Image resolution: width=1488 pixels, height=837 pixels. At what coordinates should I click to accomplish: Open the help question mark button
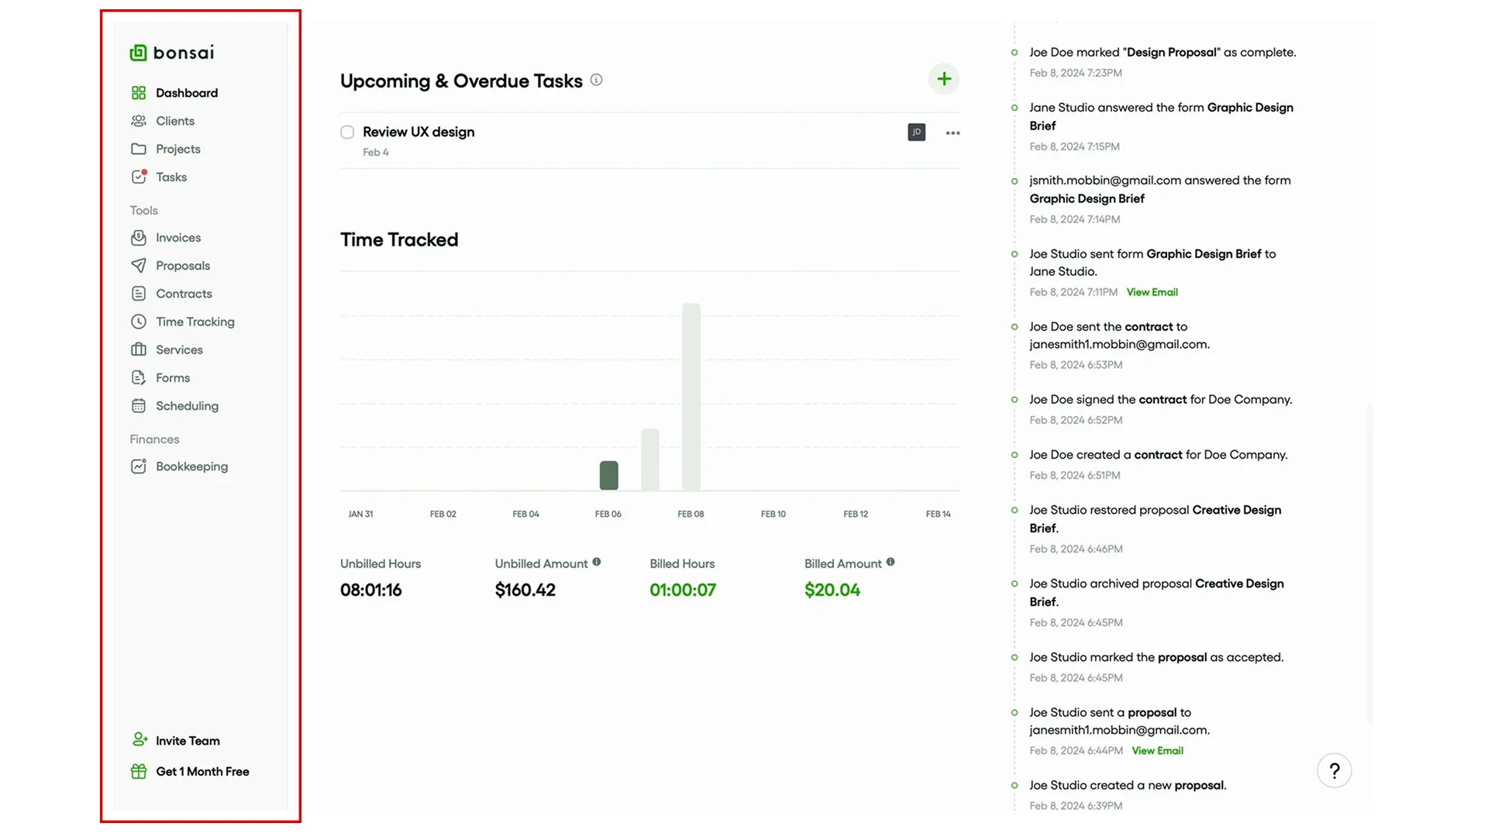[x=1334, y=771]
